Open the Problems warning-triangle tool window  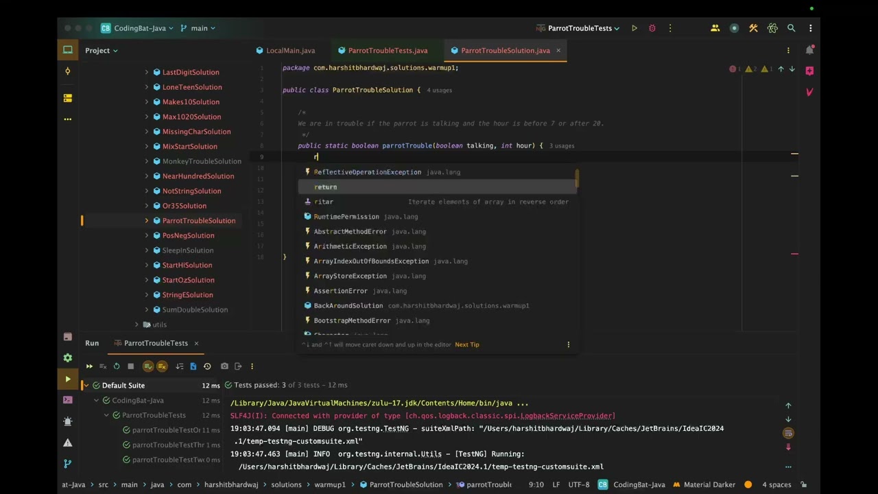68,443
